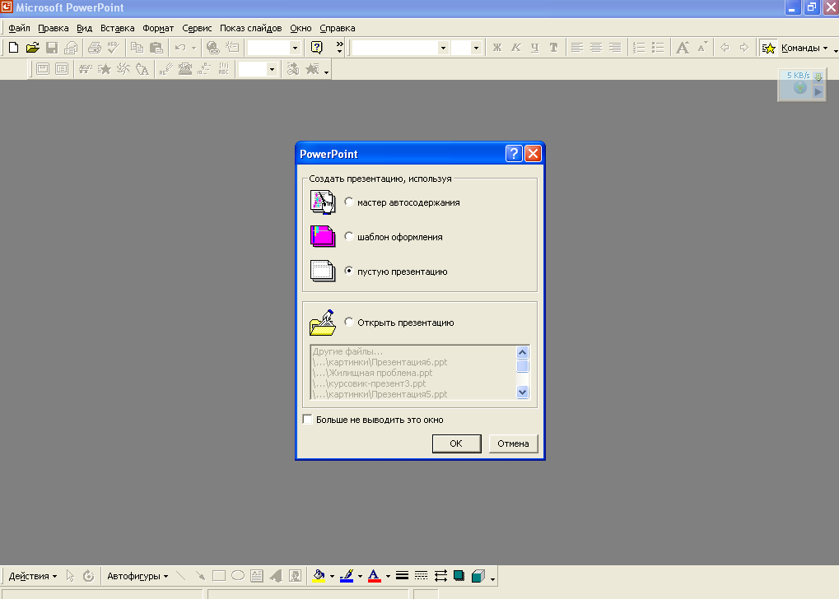Decrease font size with small A icon
The image size is (839, 599).
[702, 48]
